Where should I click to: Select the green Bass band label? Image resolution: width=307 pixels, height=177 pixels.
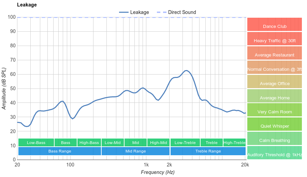pyautogui.click(x=65, y=143)
